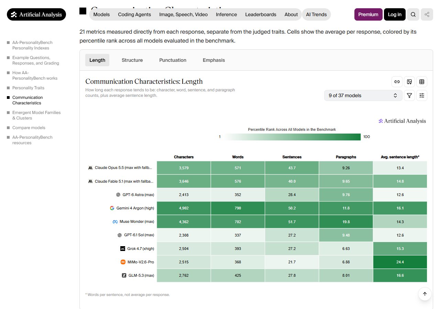This screenshot has width=440, height=309.
Task: Expand the 9 of 37 models selector
Action: pyautogui.click(x=363, y=95)
